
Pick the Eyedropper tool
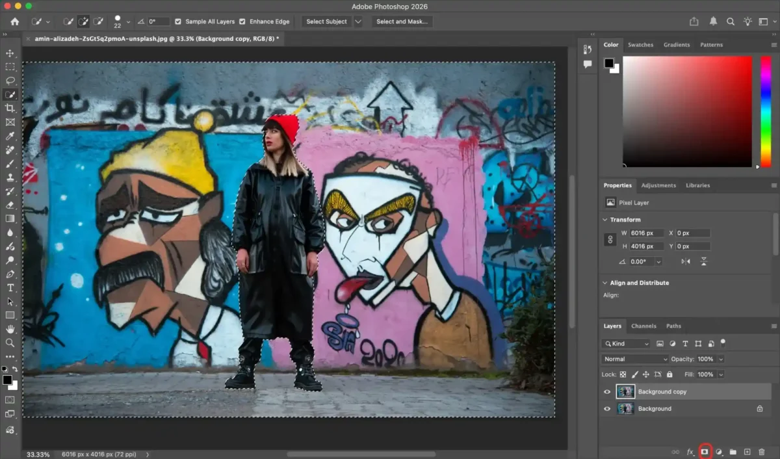10,136
